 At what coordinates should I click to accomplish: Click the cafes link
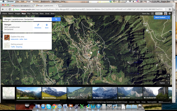tap(21, 39)
